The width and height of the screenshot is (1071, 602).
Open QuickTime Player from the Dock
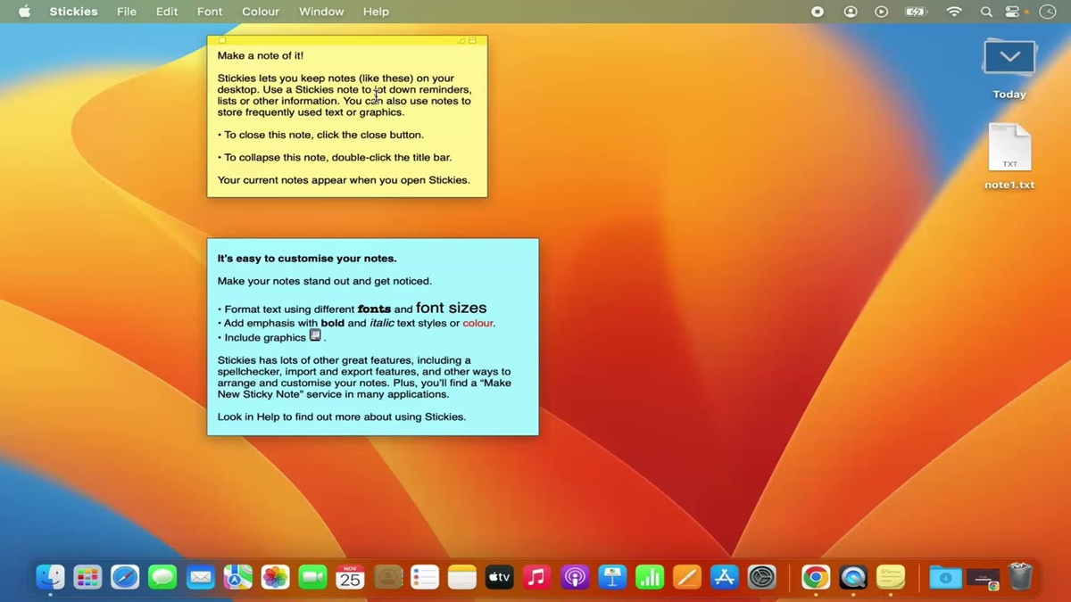(x=853, y=577)
